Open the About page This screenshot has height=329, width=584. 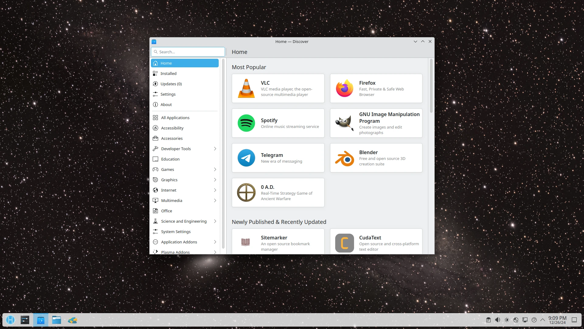tap(185, 104)
